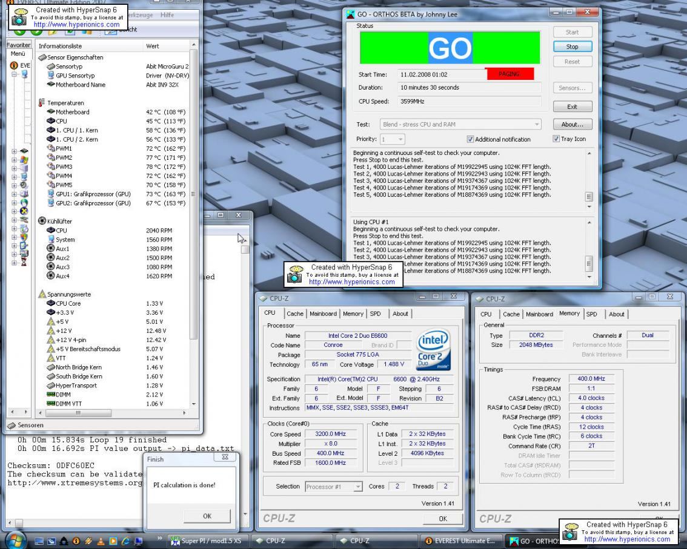Open the Test type dropdown in ORTHOS
Viewport: 687px width, 549px height.
(460, 124)
